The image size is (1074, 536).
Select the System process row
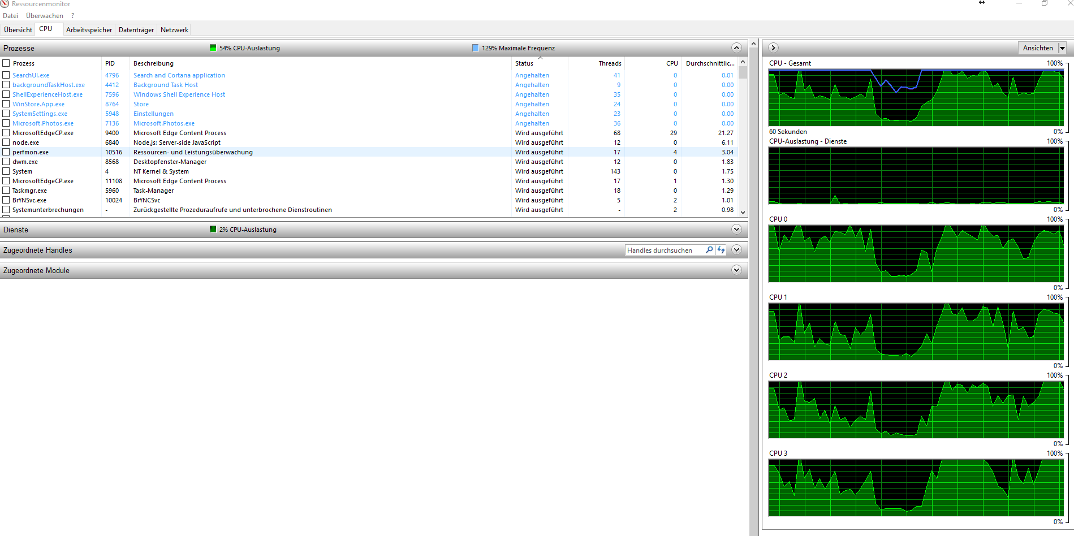click(x=369, y=171)
